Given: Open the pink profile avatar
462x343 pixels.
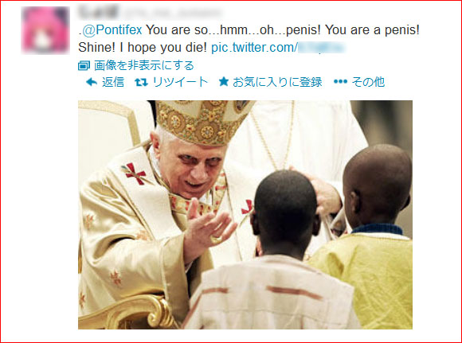Looking at the screenshot, I should [x=45, y=30].
